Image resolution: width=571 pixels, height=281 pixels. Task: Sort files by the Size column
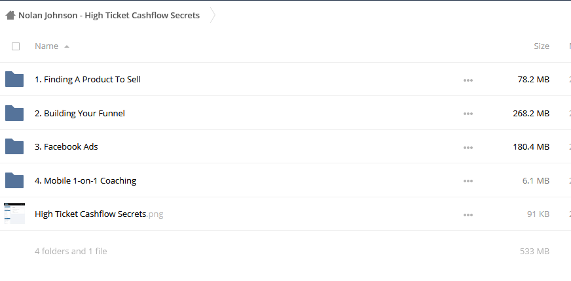click(x=541, y=46)
